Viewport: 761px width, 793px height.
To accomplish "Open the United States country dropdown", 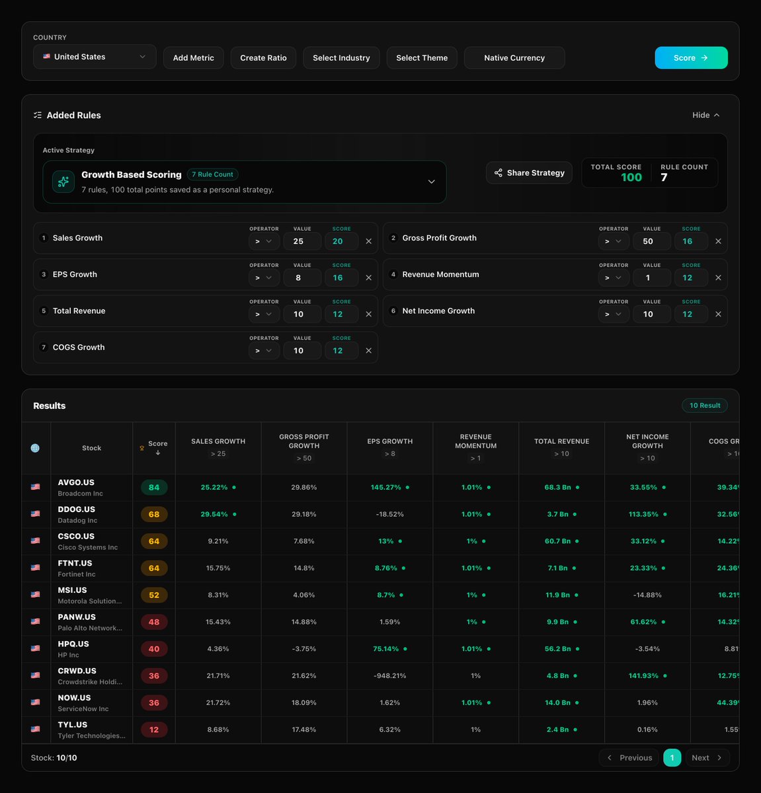I will (95, 57).
